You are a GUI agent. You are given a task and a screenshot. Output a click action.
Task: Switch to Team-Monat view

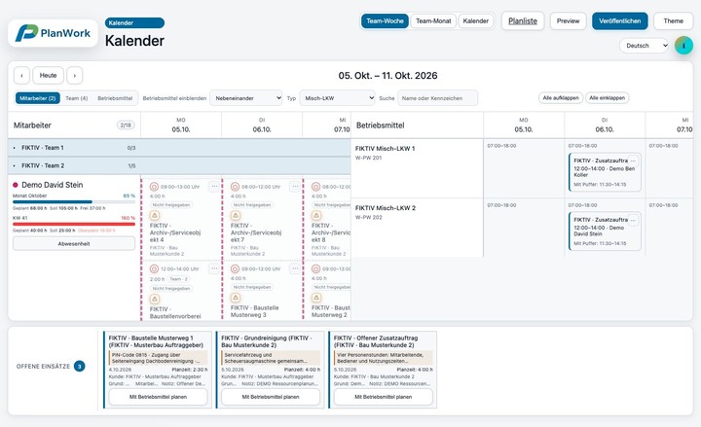(433, 21)
